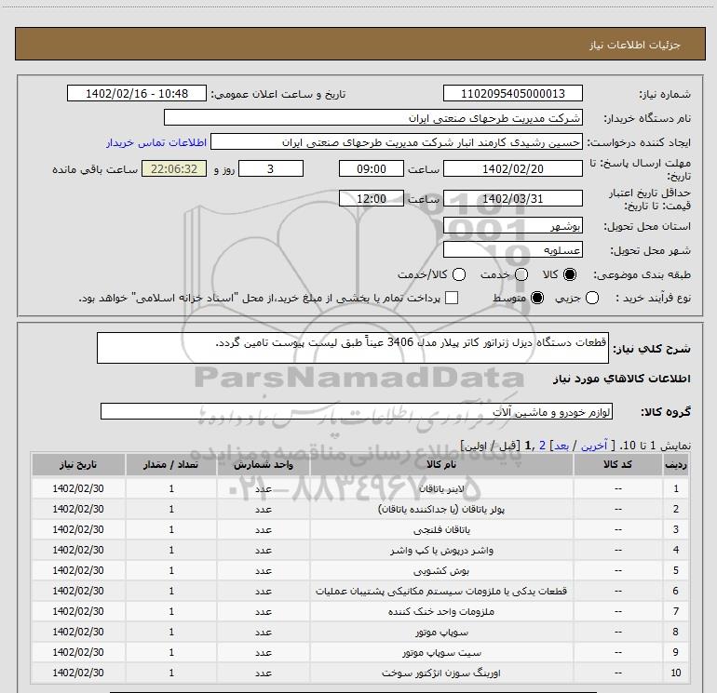Click the تعداد / مقدار column header
The height and width of the screenshot is (693, 717).
click(x=171, y=464)
